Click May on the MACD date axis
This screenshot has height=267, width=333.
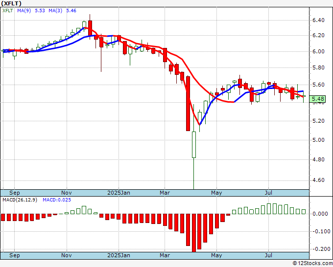[216, 255]
